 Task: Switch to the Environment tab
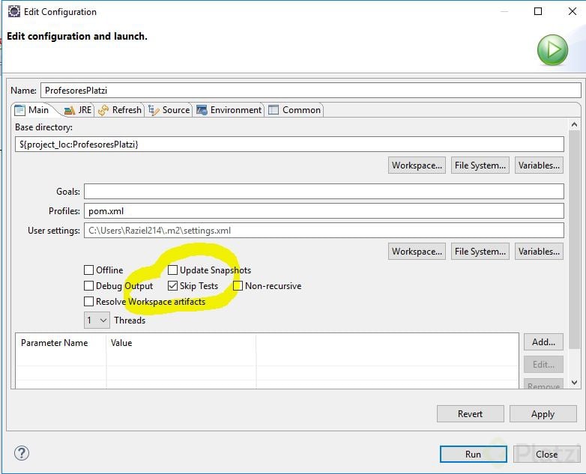(229, 110)
